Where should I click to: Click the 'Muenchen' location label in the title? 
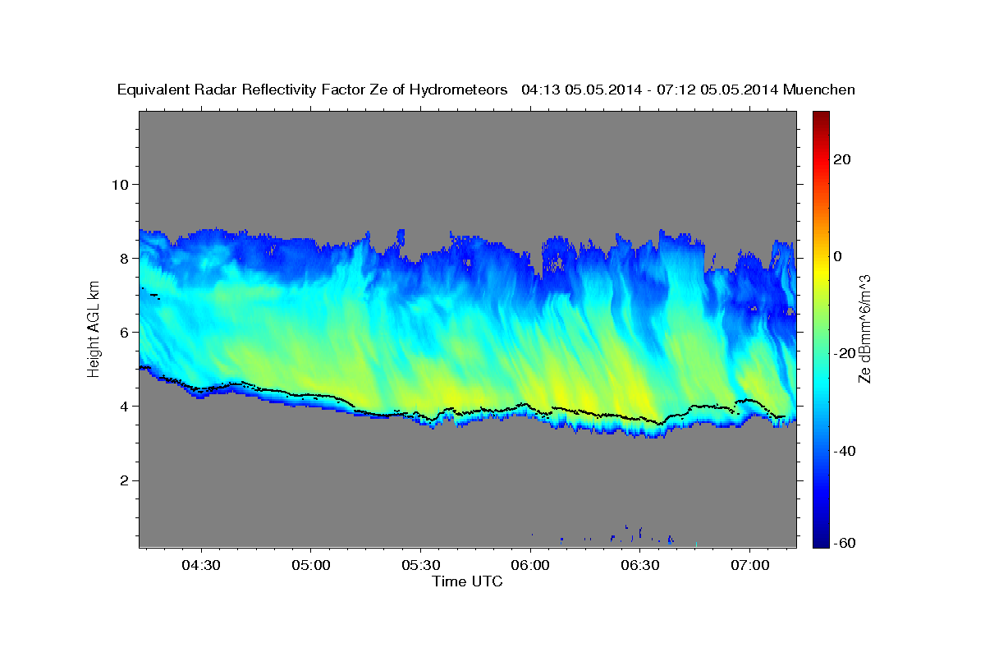pos(819,90)
